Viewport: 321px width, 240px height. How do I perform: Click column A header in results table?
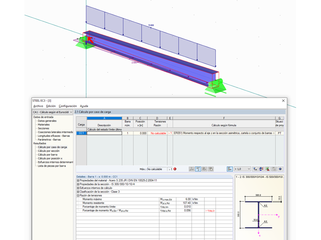point(104,118)
